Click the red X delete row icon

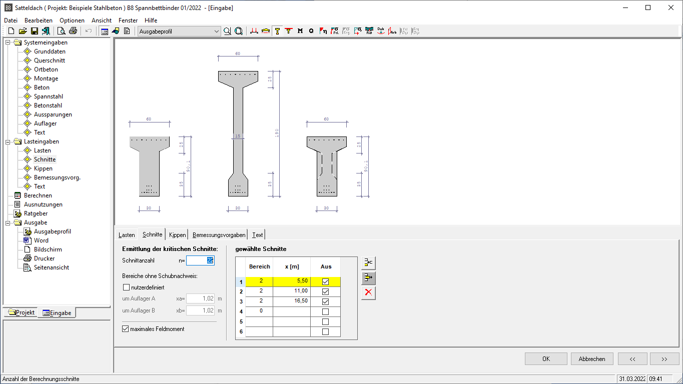coord(369,293)
